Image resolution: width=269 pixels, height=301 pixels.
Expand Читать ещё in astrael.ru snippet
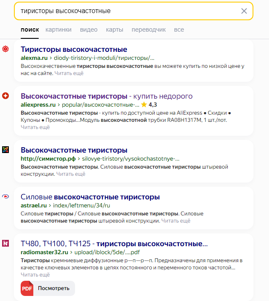tap(176, 221)
